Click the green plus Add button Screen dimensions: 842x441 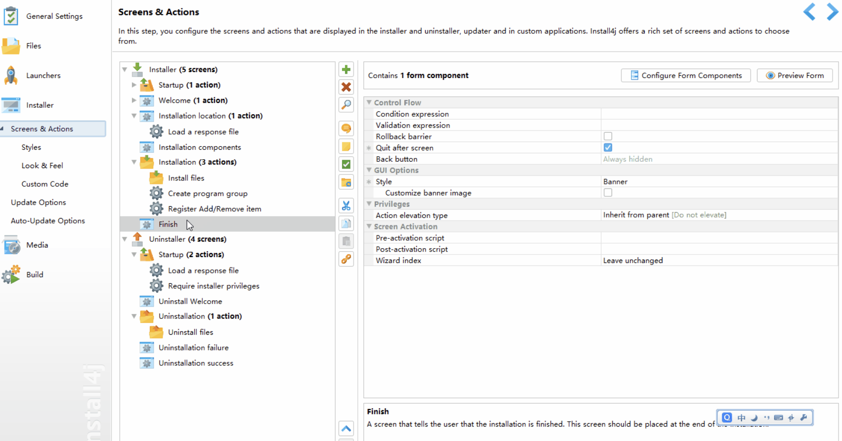click(346, 70)
